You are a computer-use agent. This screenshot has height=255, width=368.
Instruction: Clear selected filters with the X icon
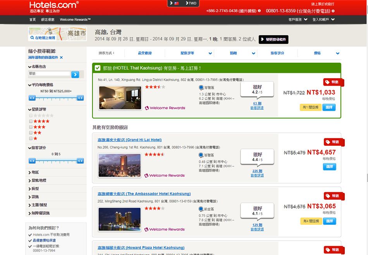[61, 57]
